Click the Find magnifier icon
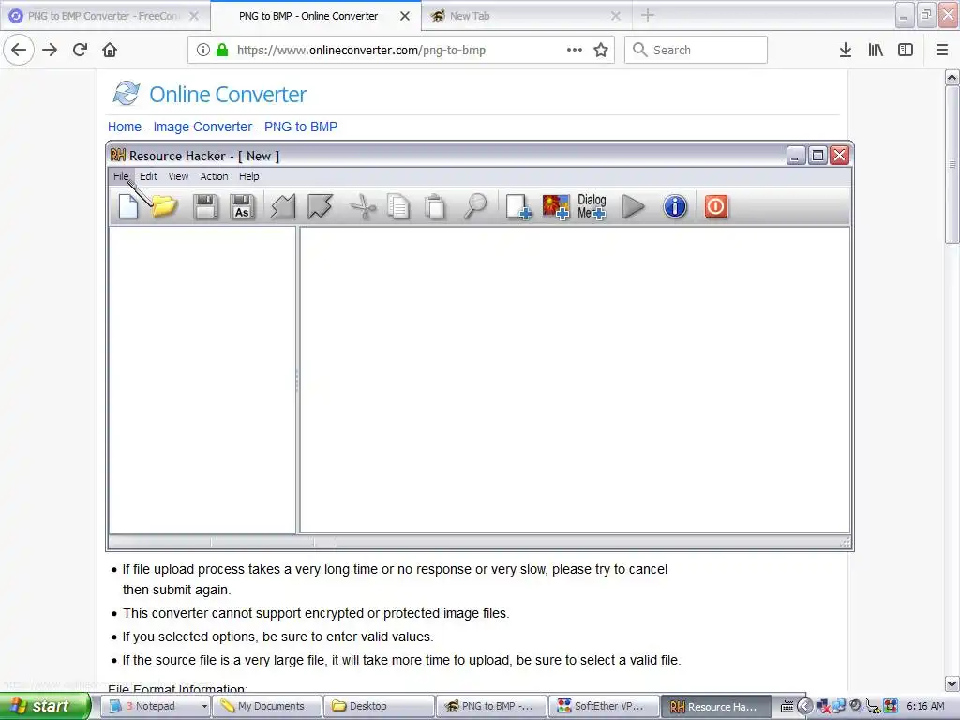960x720 pixels. 475,206
